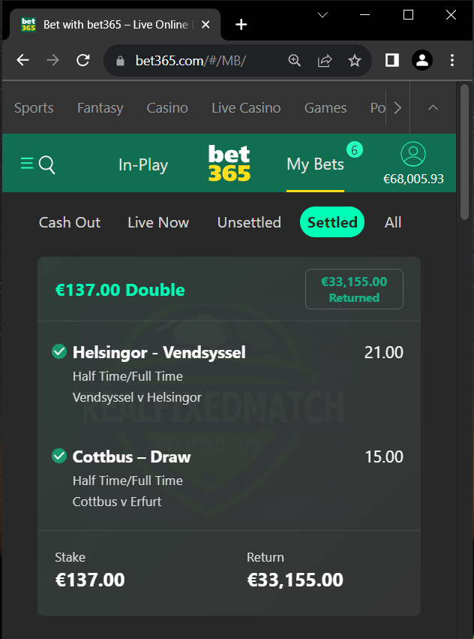Click the bet365 logo in header
The image size is (474, 639).
229,163
